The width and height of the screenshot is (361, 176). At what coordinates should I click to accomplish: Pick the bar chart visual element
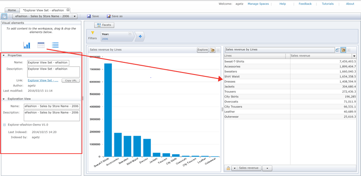tap(27, 45)
